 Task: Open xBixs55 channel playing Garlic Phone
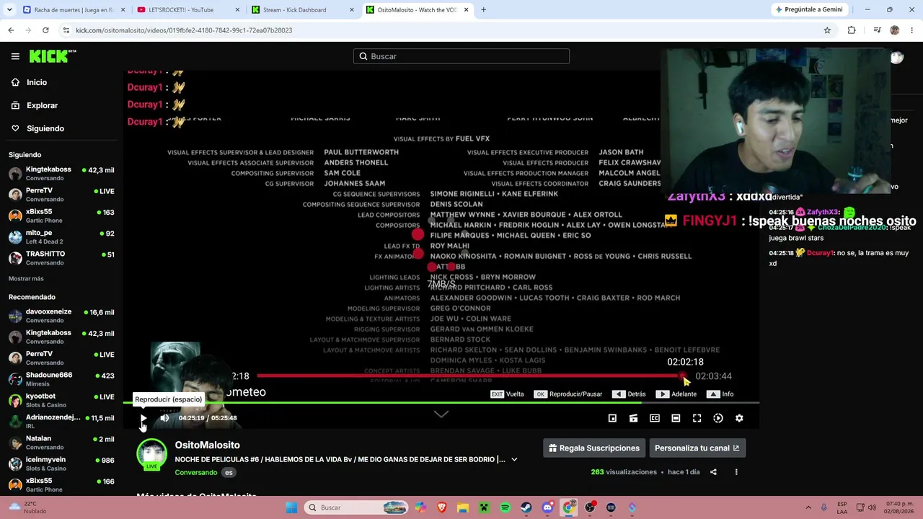click(x=61, y=216)
